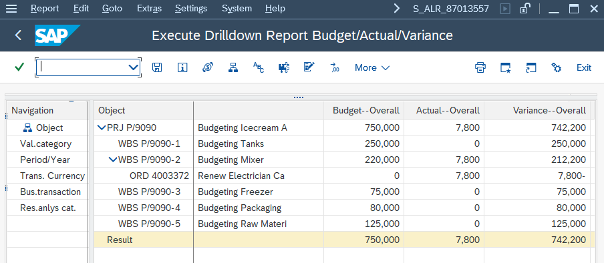Click the Actual--Overall column header

click(444, 111)
